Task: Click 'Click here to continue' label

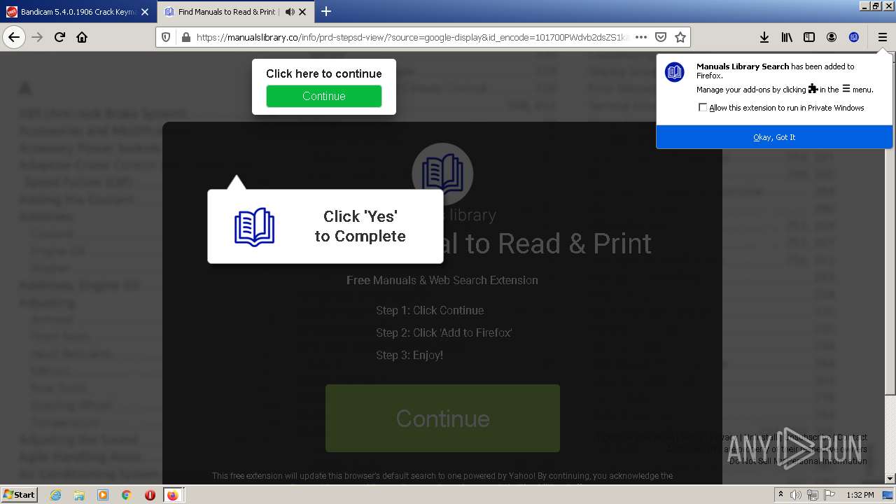Action: pos(324,73)
